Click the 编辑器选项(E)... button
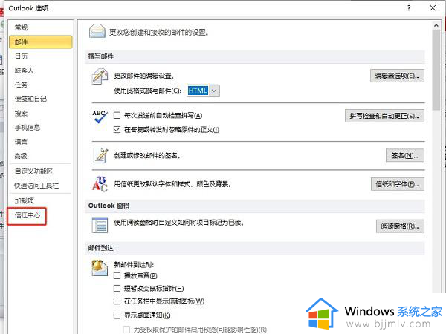This screenshot has height=334, width=446. click(397, 76)
